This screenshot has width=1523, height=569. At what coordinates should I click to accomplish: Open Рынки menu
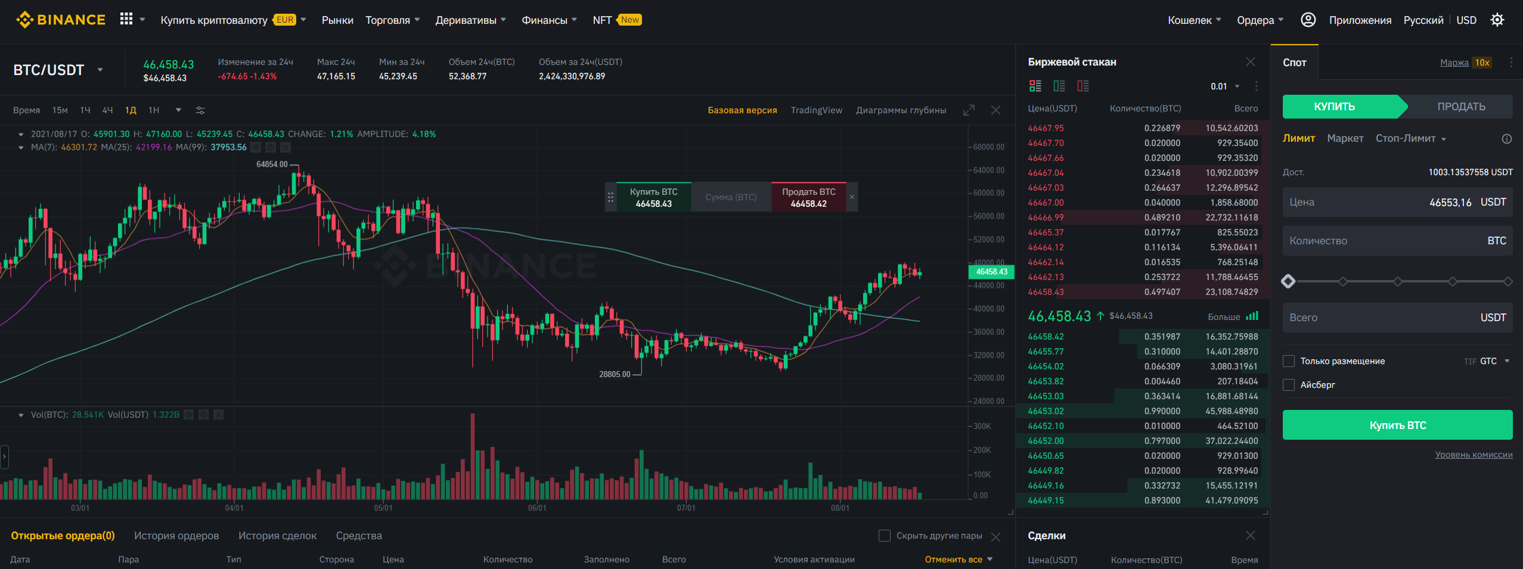(337, 20)
